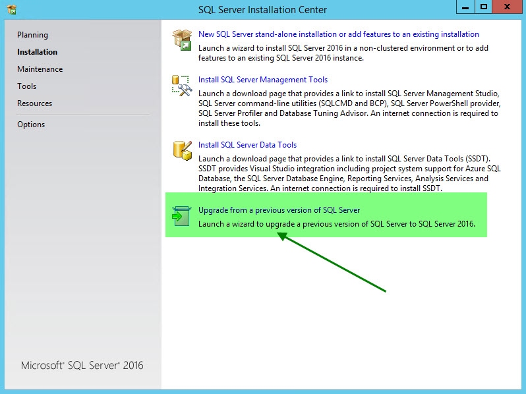The image size is (526, 394).
Task: Open the Planning section
Action: click(32, 35)
